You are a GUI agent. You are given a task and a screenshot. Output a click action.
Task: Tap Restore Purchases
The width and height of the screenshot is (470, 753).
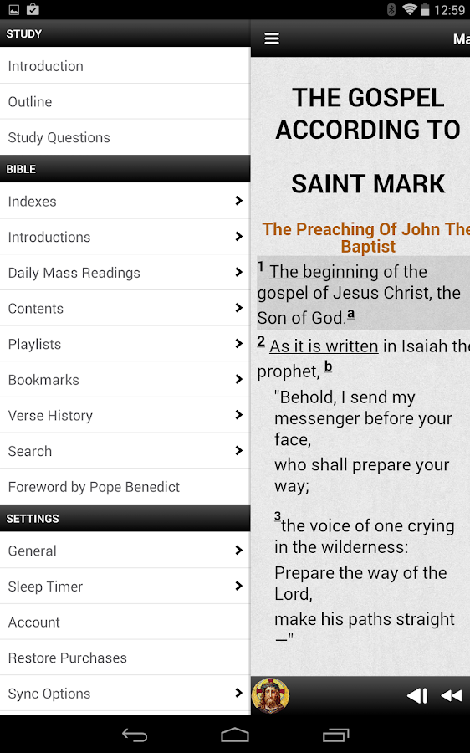click(x=125, y=658)
